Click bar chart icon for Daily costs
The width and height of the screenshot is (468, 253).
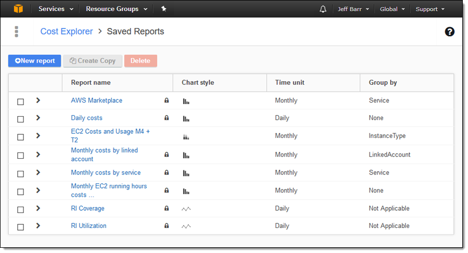tap(186, 119)
